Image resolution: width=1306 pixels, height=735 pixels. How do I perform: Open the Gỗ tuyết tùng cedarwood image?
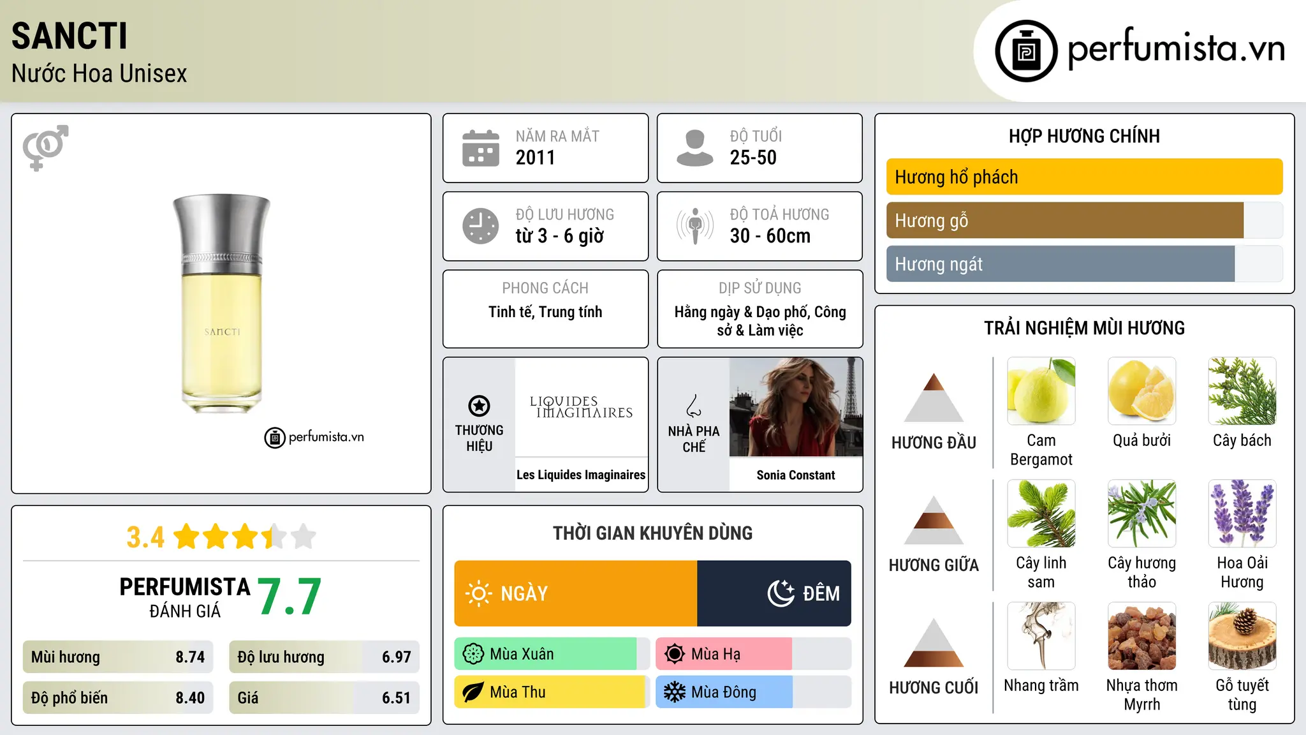coord(1242,636)
